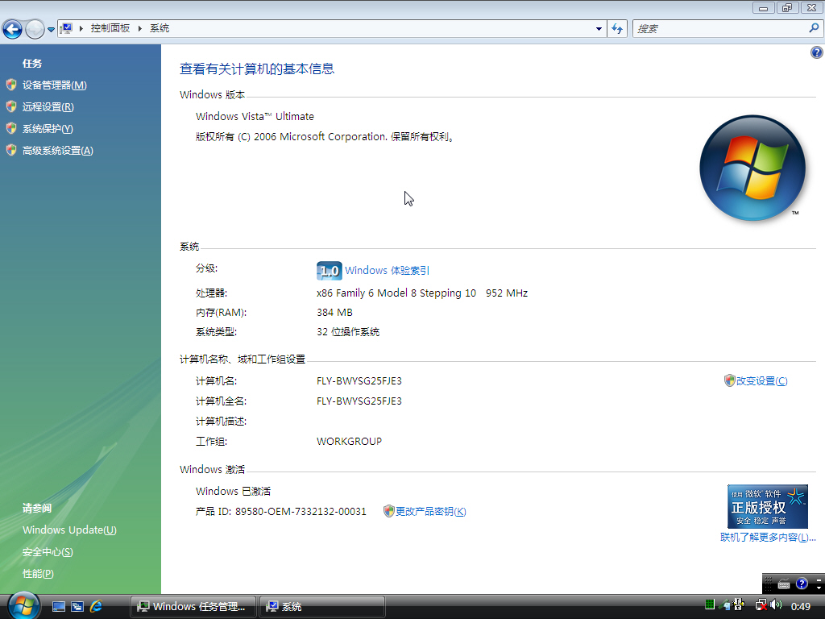This screenshot has width=825, height=619.
Task: Click the safely remove hardware tray icon
Action: coord(726,605)
